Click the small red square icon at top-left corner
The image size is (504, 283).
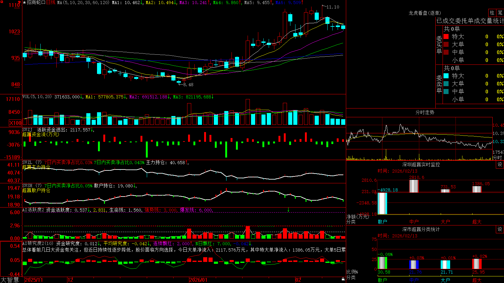pos(1,1)
